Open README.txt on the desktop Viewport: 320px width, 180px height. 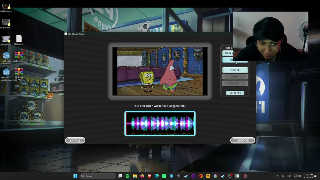(19, 40)
